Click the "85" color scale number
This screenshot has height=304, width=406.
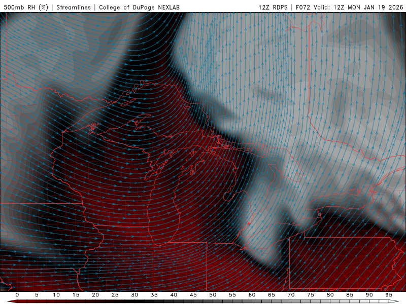coord(350,295)
